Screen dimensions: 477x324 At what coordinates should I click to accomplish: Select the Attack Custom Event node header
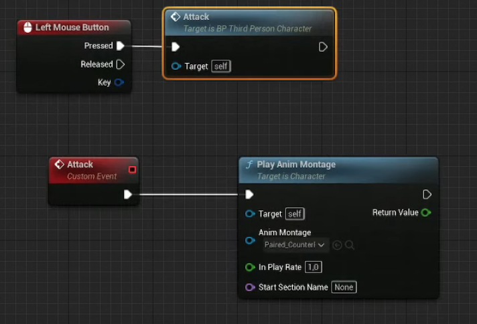[x=94, y=170]
